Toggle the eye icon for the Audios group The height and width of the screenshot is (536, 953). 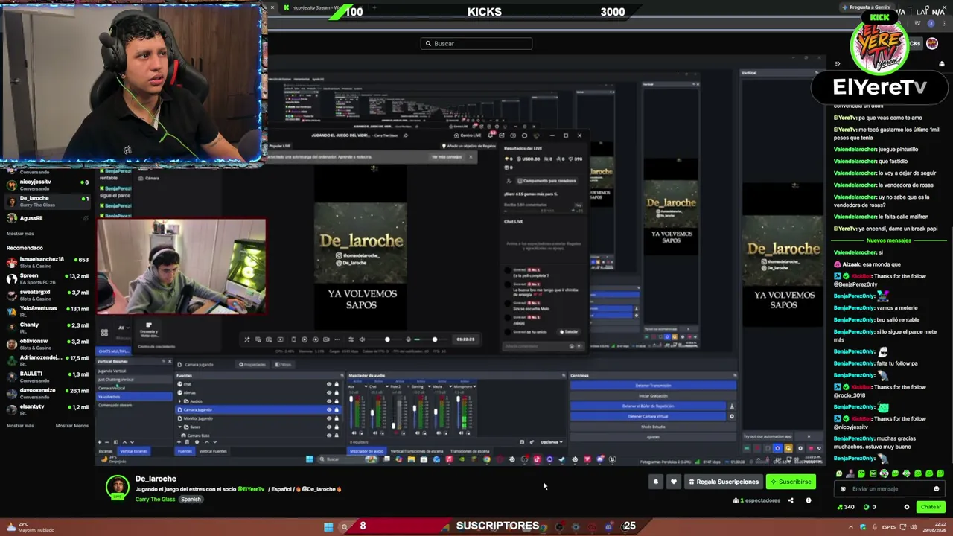pyautogui.click(x=329, y=401)
